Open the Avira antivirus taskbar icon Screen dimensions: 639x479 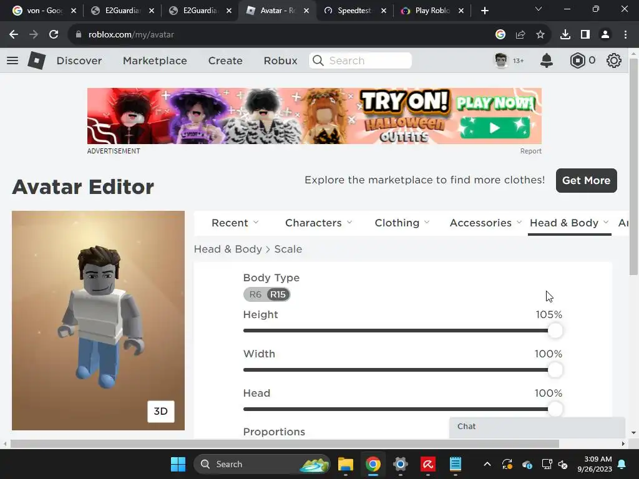pos(428,464)
